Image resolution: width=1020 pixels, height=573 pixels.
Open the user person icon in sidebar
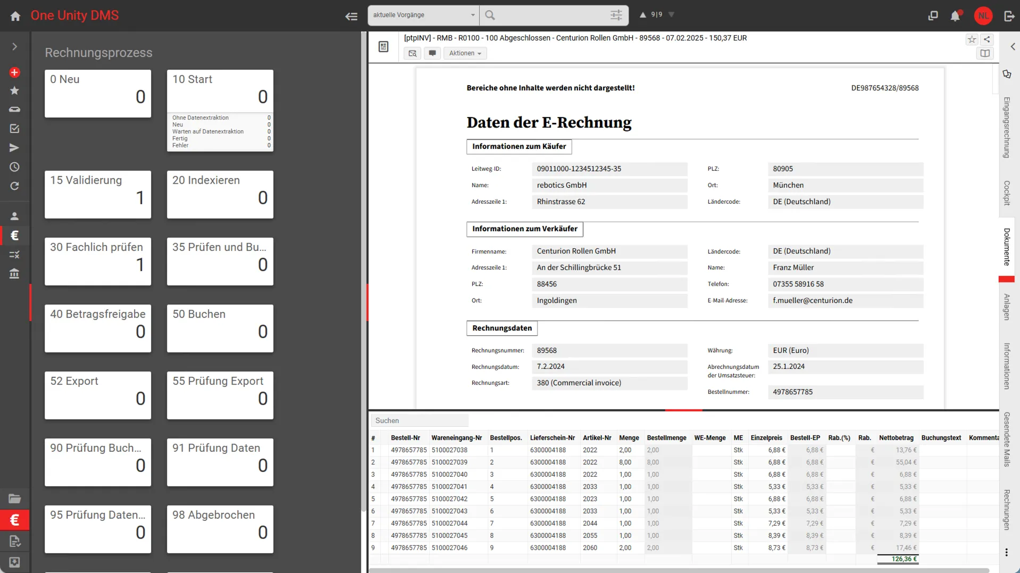point(15,216)
